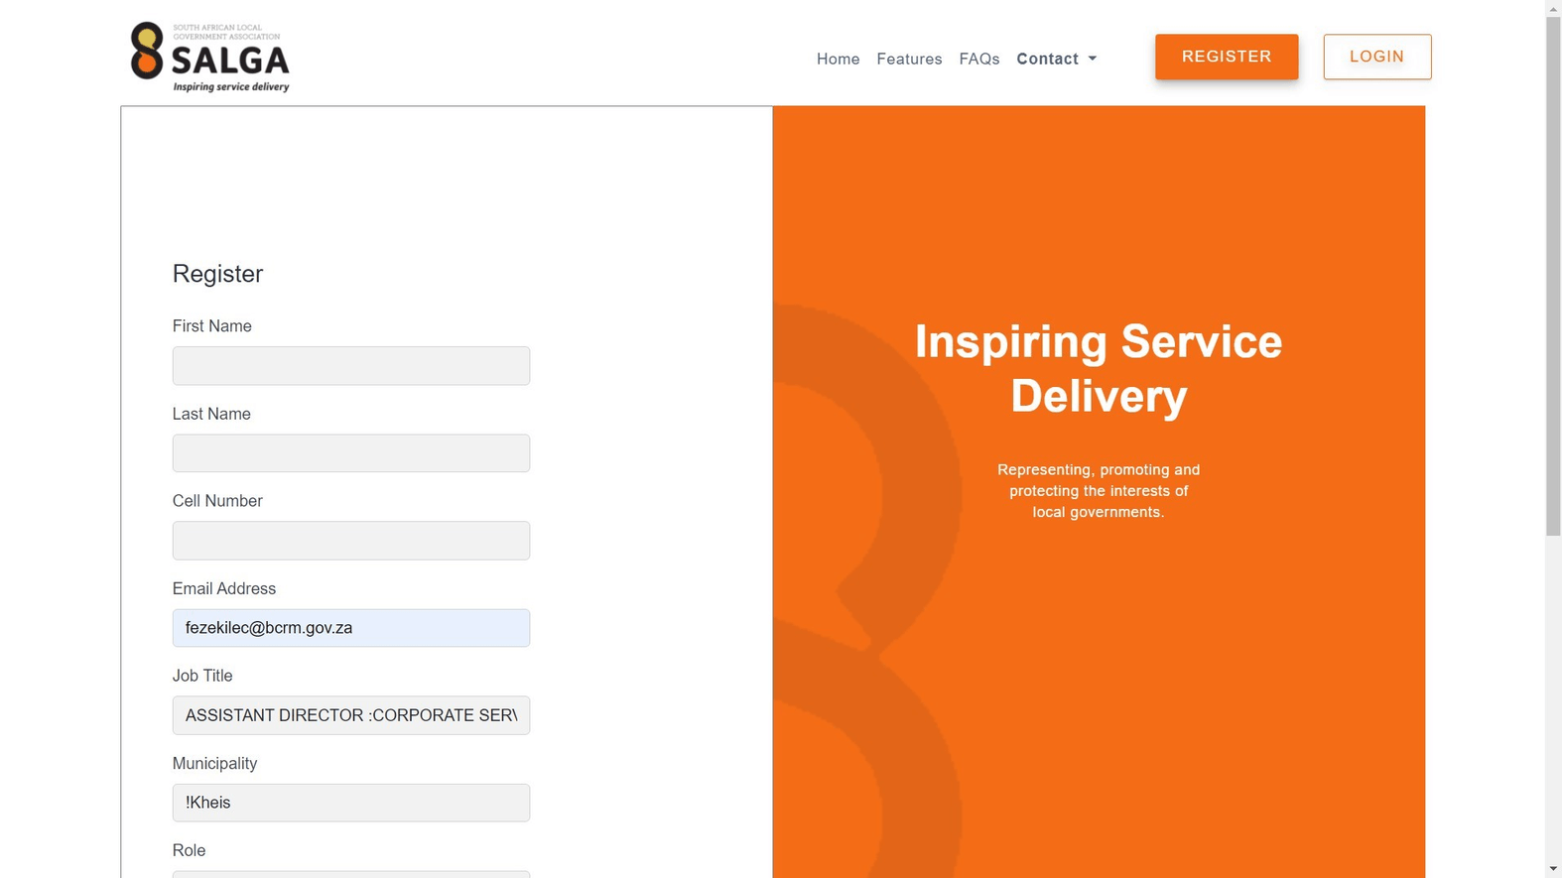Expand the Contact dropdown menu
The image size is (1562, 878).
[1056, 60]
